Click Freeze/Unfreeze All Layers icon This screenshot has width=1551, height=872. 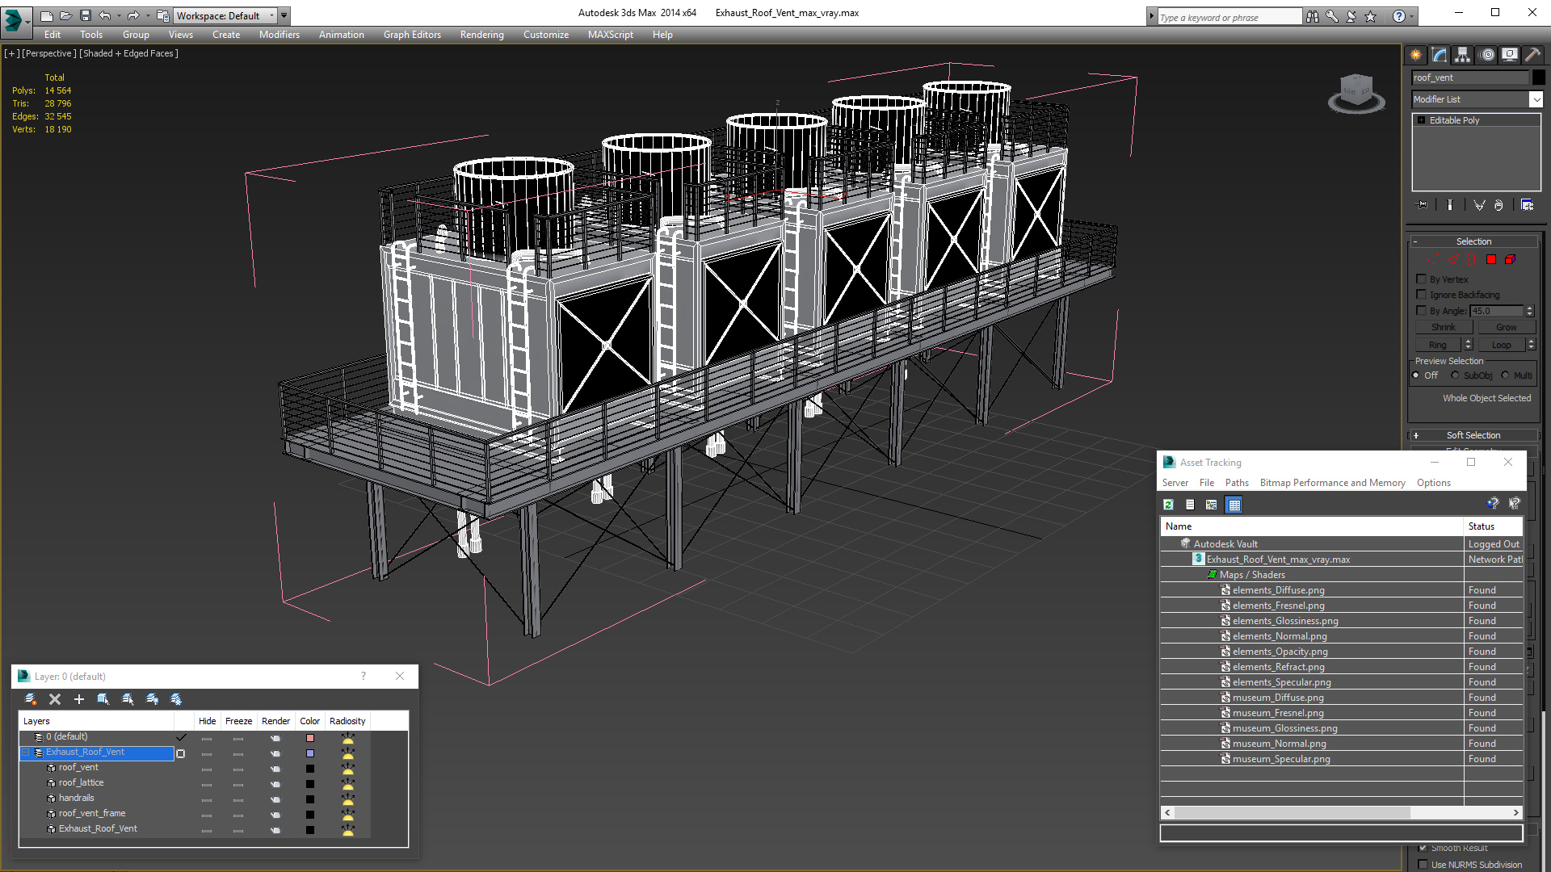176,699
